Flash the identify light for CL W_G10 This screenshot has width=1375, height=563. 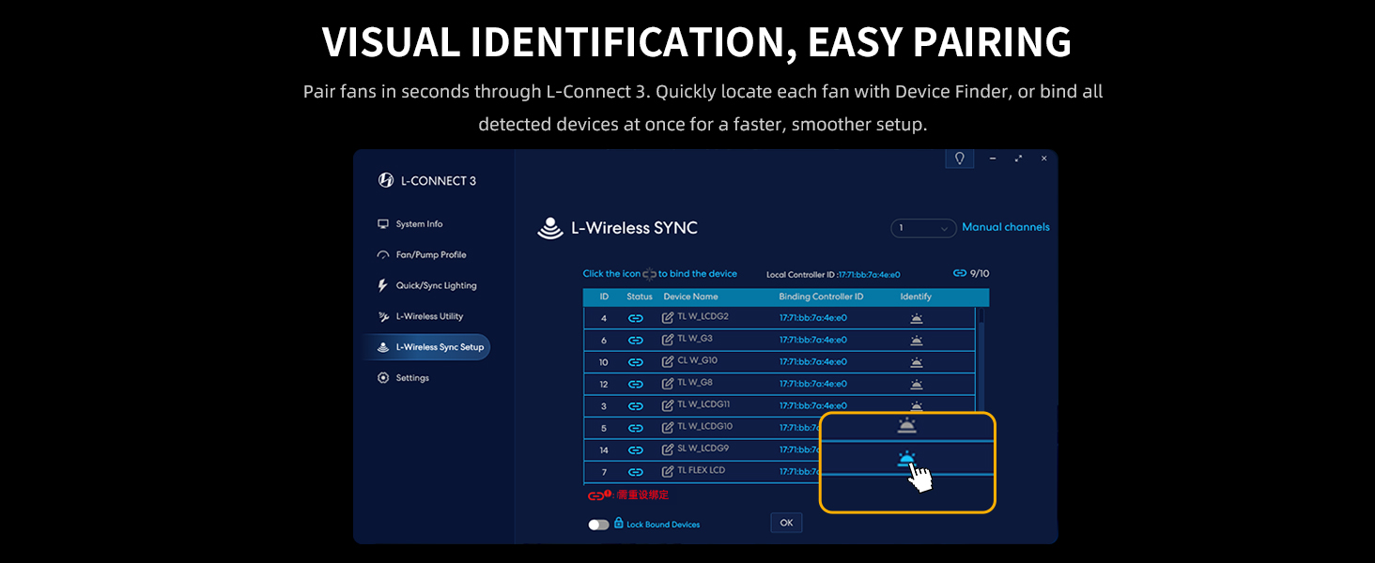tap(916, 362)
